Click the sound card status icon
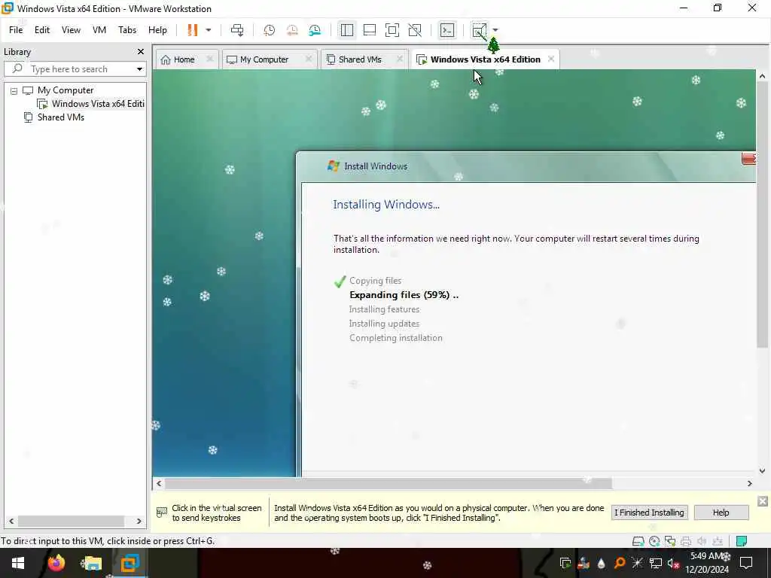771x578 pixels. click(702, 542)
